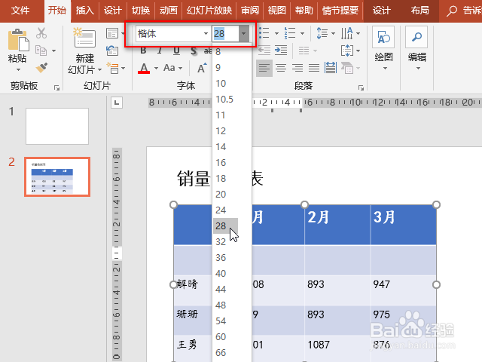This screenshot has width=482, height=362.
Task: Click the font size input box
Action: pyautogui.click(x=225, y=33)
